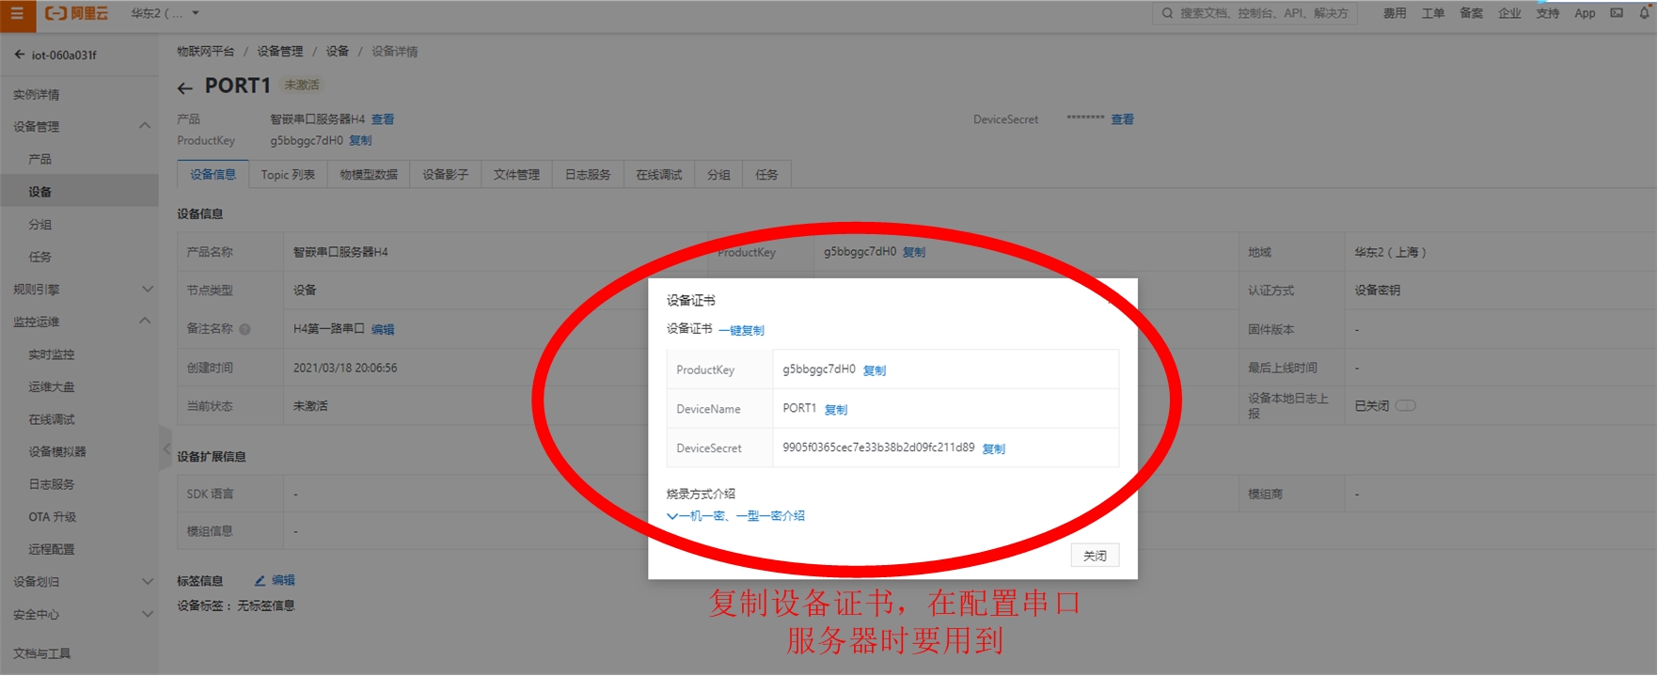Copy the DeviceSecret in the dialog

tap(993, 449)
